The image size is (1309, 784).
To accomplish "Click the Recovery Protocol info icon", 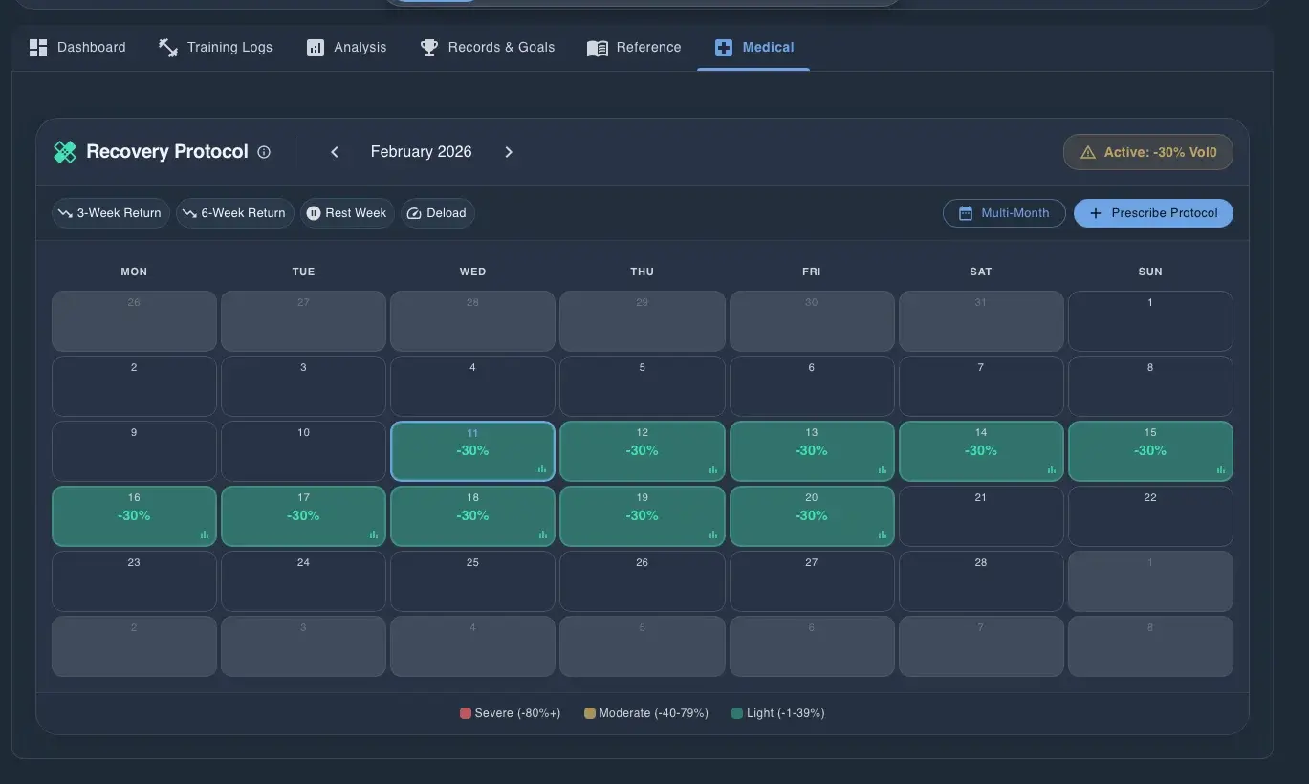I will click(264, 152).
